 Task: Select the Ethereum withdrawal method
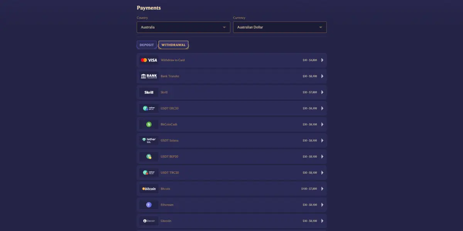point(231,204)
